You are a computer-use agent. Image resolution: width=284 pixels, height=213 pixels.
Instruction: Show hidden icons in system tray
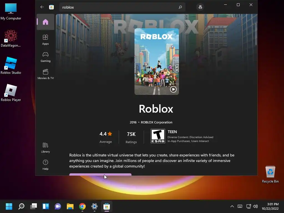point(232,206)
